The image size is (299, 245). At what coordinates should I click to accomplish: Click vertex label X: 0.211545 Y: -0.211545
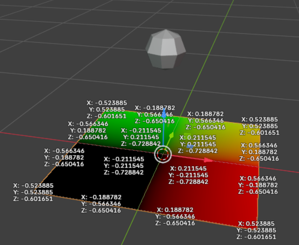coord(188,175)
